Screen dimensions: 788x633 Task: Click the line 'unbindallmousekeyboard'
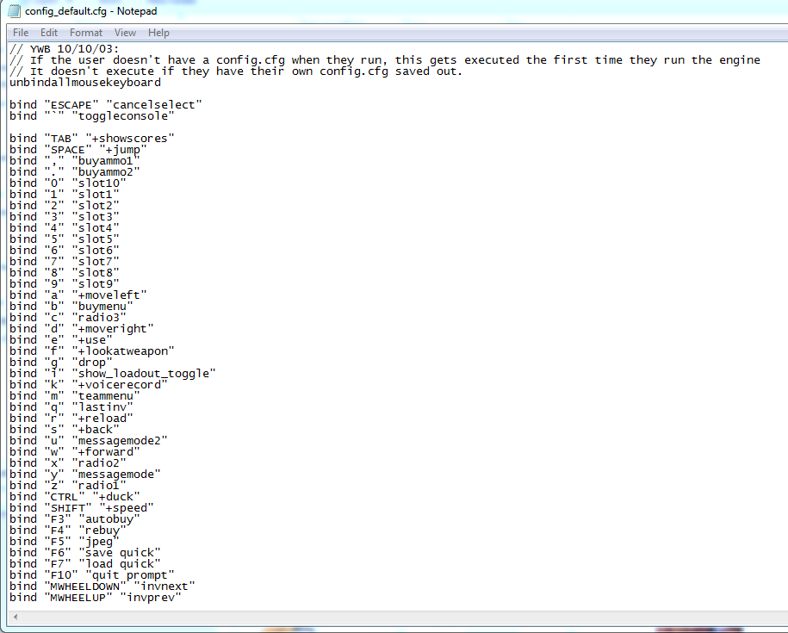tap(85, 83)
